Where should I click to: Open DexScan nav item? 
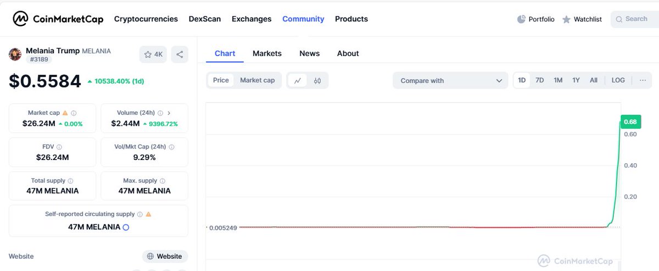pyautogui.click(x=205, y=19)
